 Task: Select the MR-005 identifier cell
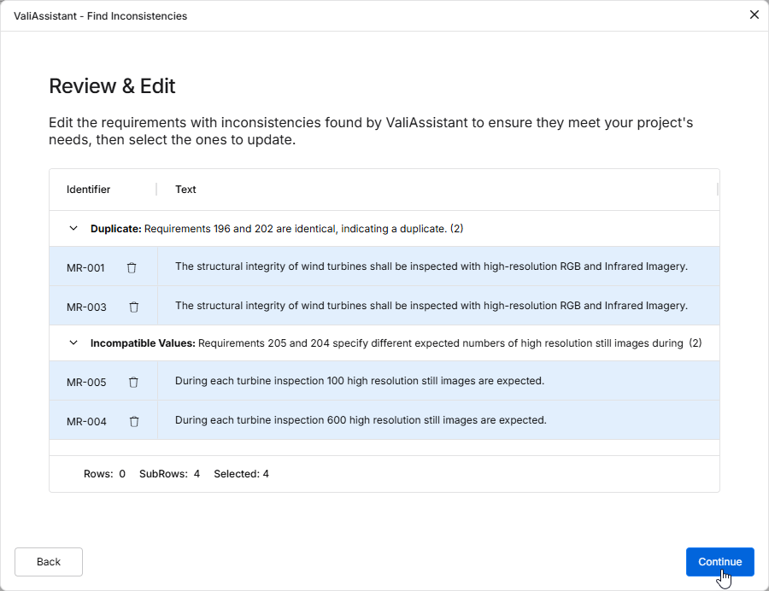[86, 382]
